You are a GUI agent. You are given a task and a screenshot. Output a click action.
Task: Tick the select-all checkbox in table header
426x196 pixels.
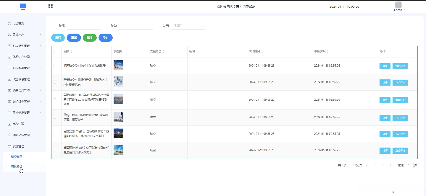pyautogui.click(x=55, y=51)
